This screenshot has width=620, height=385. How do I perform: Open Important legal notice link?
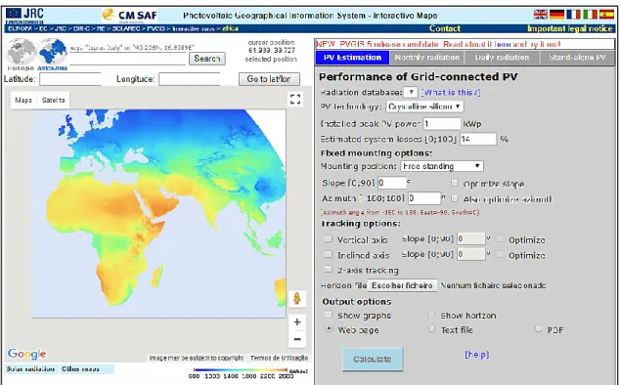[570, 28]
